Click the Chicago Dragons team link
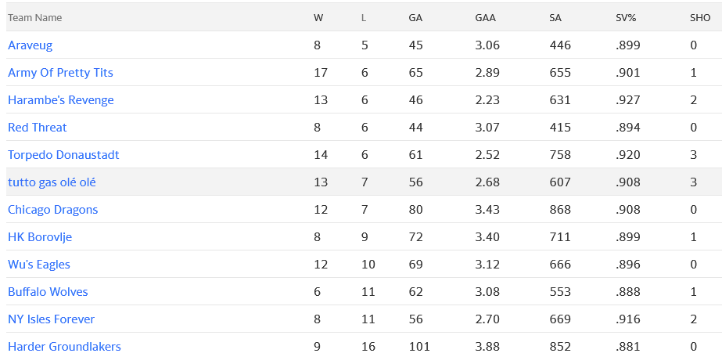 tap(52, 210)
